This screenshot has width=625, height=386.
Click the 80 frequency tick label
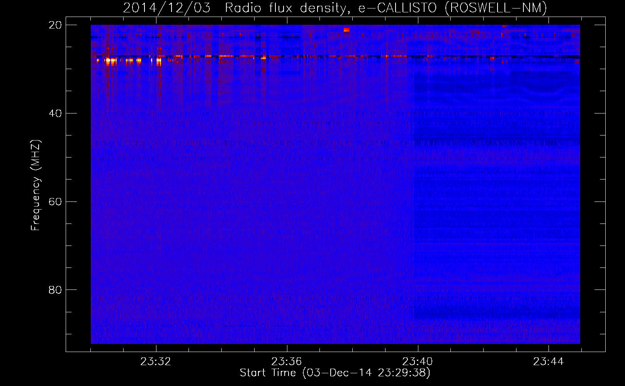pos(55,290)
